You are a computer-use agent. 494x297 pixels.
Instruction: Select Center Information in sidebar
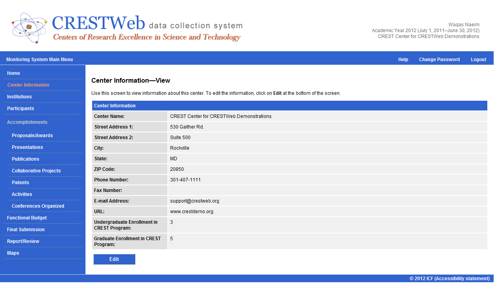[28, 85]
